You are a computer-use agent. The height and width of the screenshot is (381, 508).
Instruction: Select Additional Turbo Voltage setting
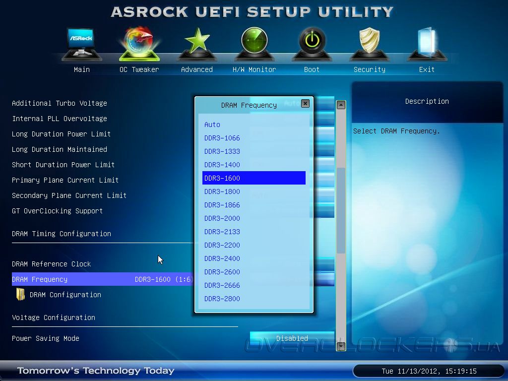click(x=60, y=103)
